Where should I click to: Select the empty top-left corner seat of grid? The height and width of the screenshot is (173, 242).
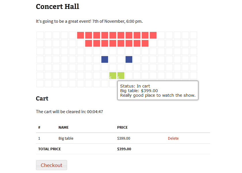40,35
